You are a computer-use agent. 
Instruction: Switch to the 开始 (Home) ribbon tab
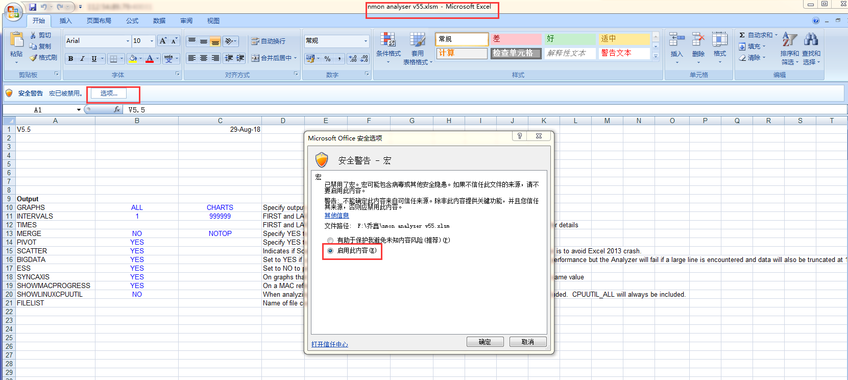pos(39,21)
